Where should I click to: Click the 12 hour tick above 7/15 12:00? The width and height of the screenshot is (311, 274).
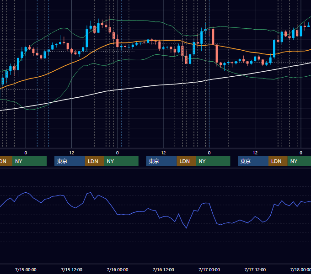[x=72, y=153]
